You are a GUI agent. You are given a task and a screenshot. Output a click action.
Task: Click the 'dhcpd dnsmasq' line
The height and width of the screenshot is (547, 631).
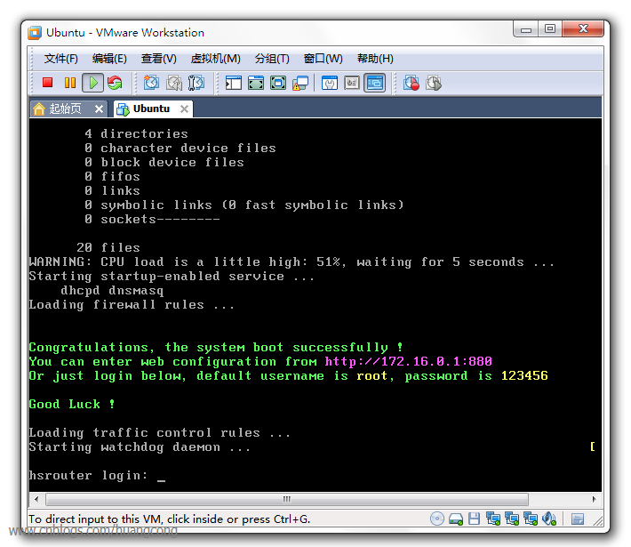point(112,291)
